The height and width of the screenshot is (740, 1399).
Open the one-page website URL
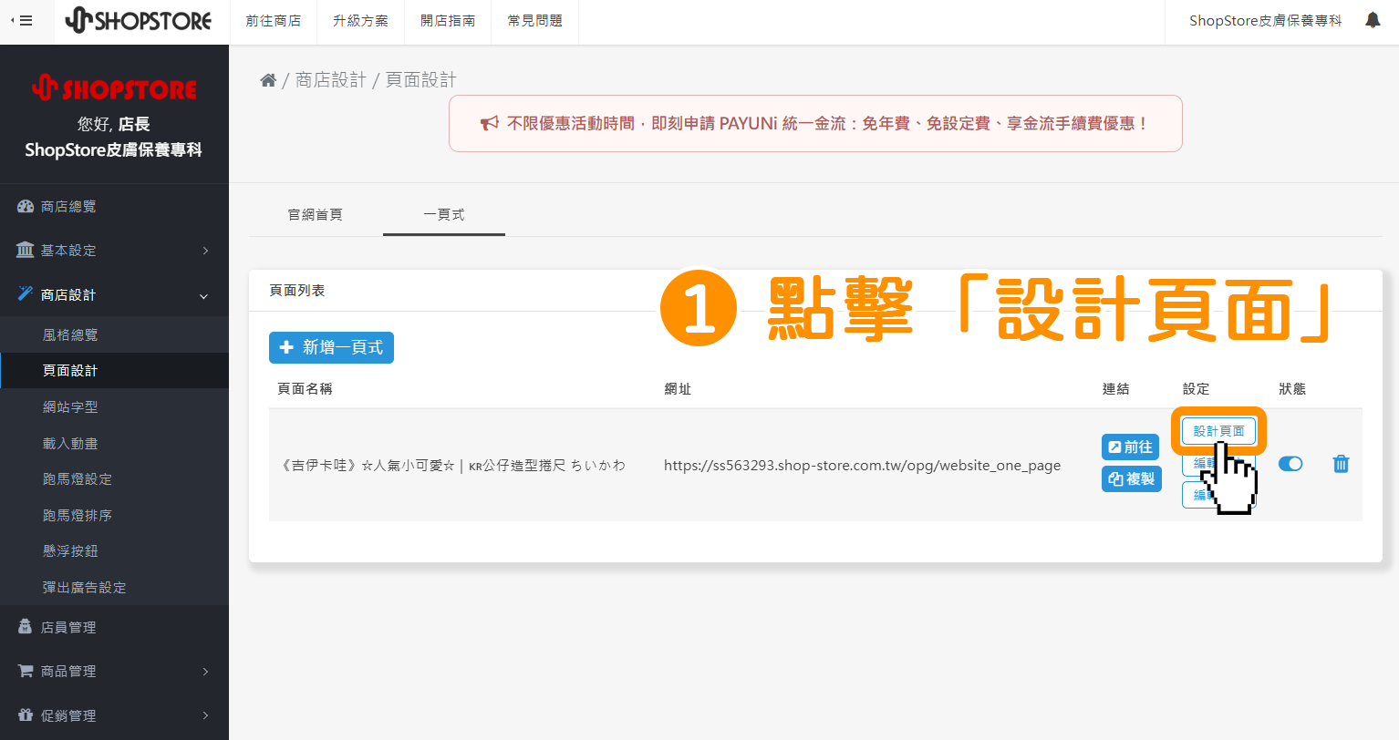click(x=862, y=465)
